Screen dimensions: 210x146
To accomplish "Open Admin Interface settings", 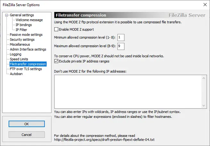I will [28, 49].
